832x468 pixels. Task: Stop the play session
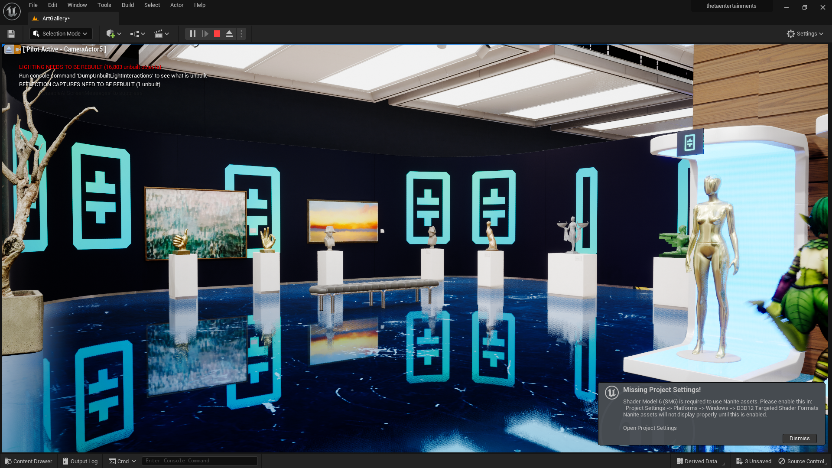[x=217, y=34]
